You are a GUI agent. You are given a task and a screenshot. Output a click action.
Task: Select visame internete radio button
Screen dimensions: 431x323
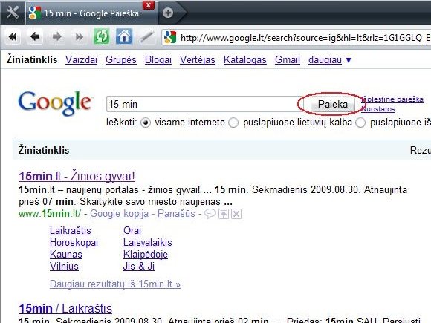coord(146,123)
